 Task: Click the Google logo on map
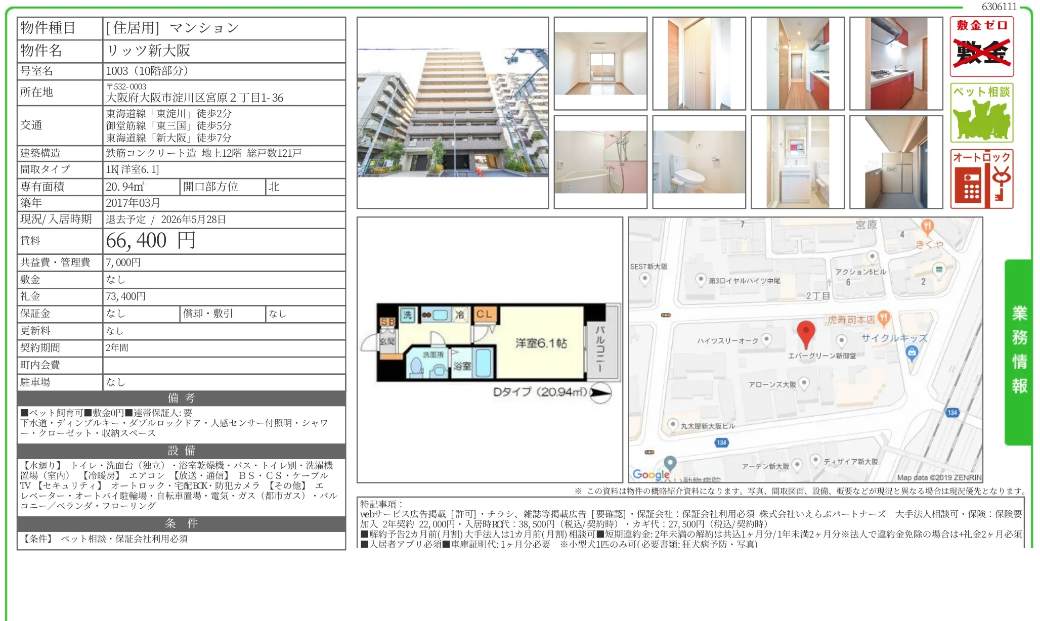(x=651, y=474)
